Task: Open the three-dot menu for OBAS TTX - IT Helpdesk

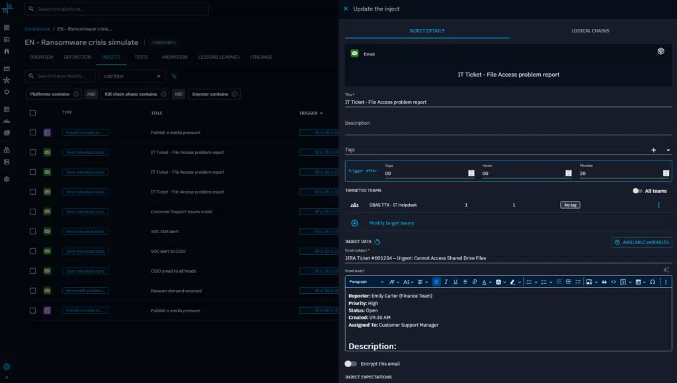Action: 658,205
